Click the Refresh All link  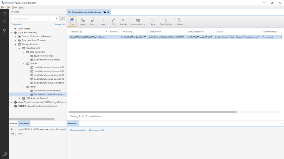click(60, 24)
